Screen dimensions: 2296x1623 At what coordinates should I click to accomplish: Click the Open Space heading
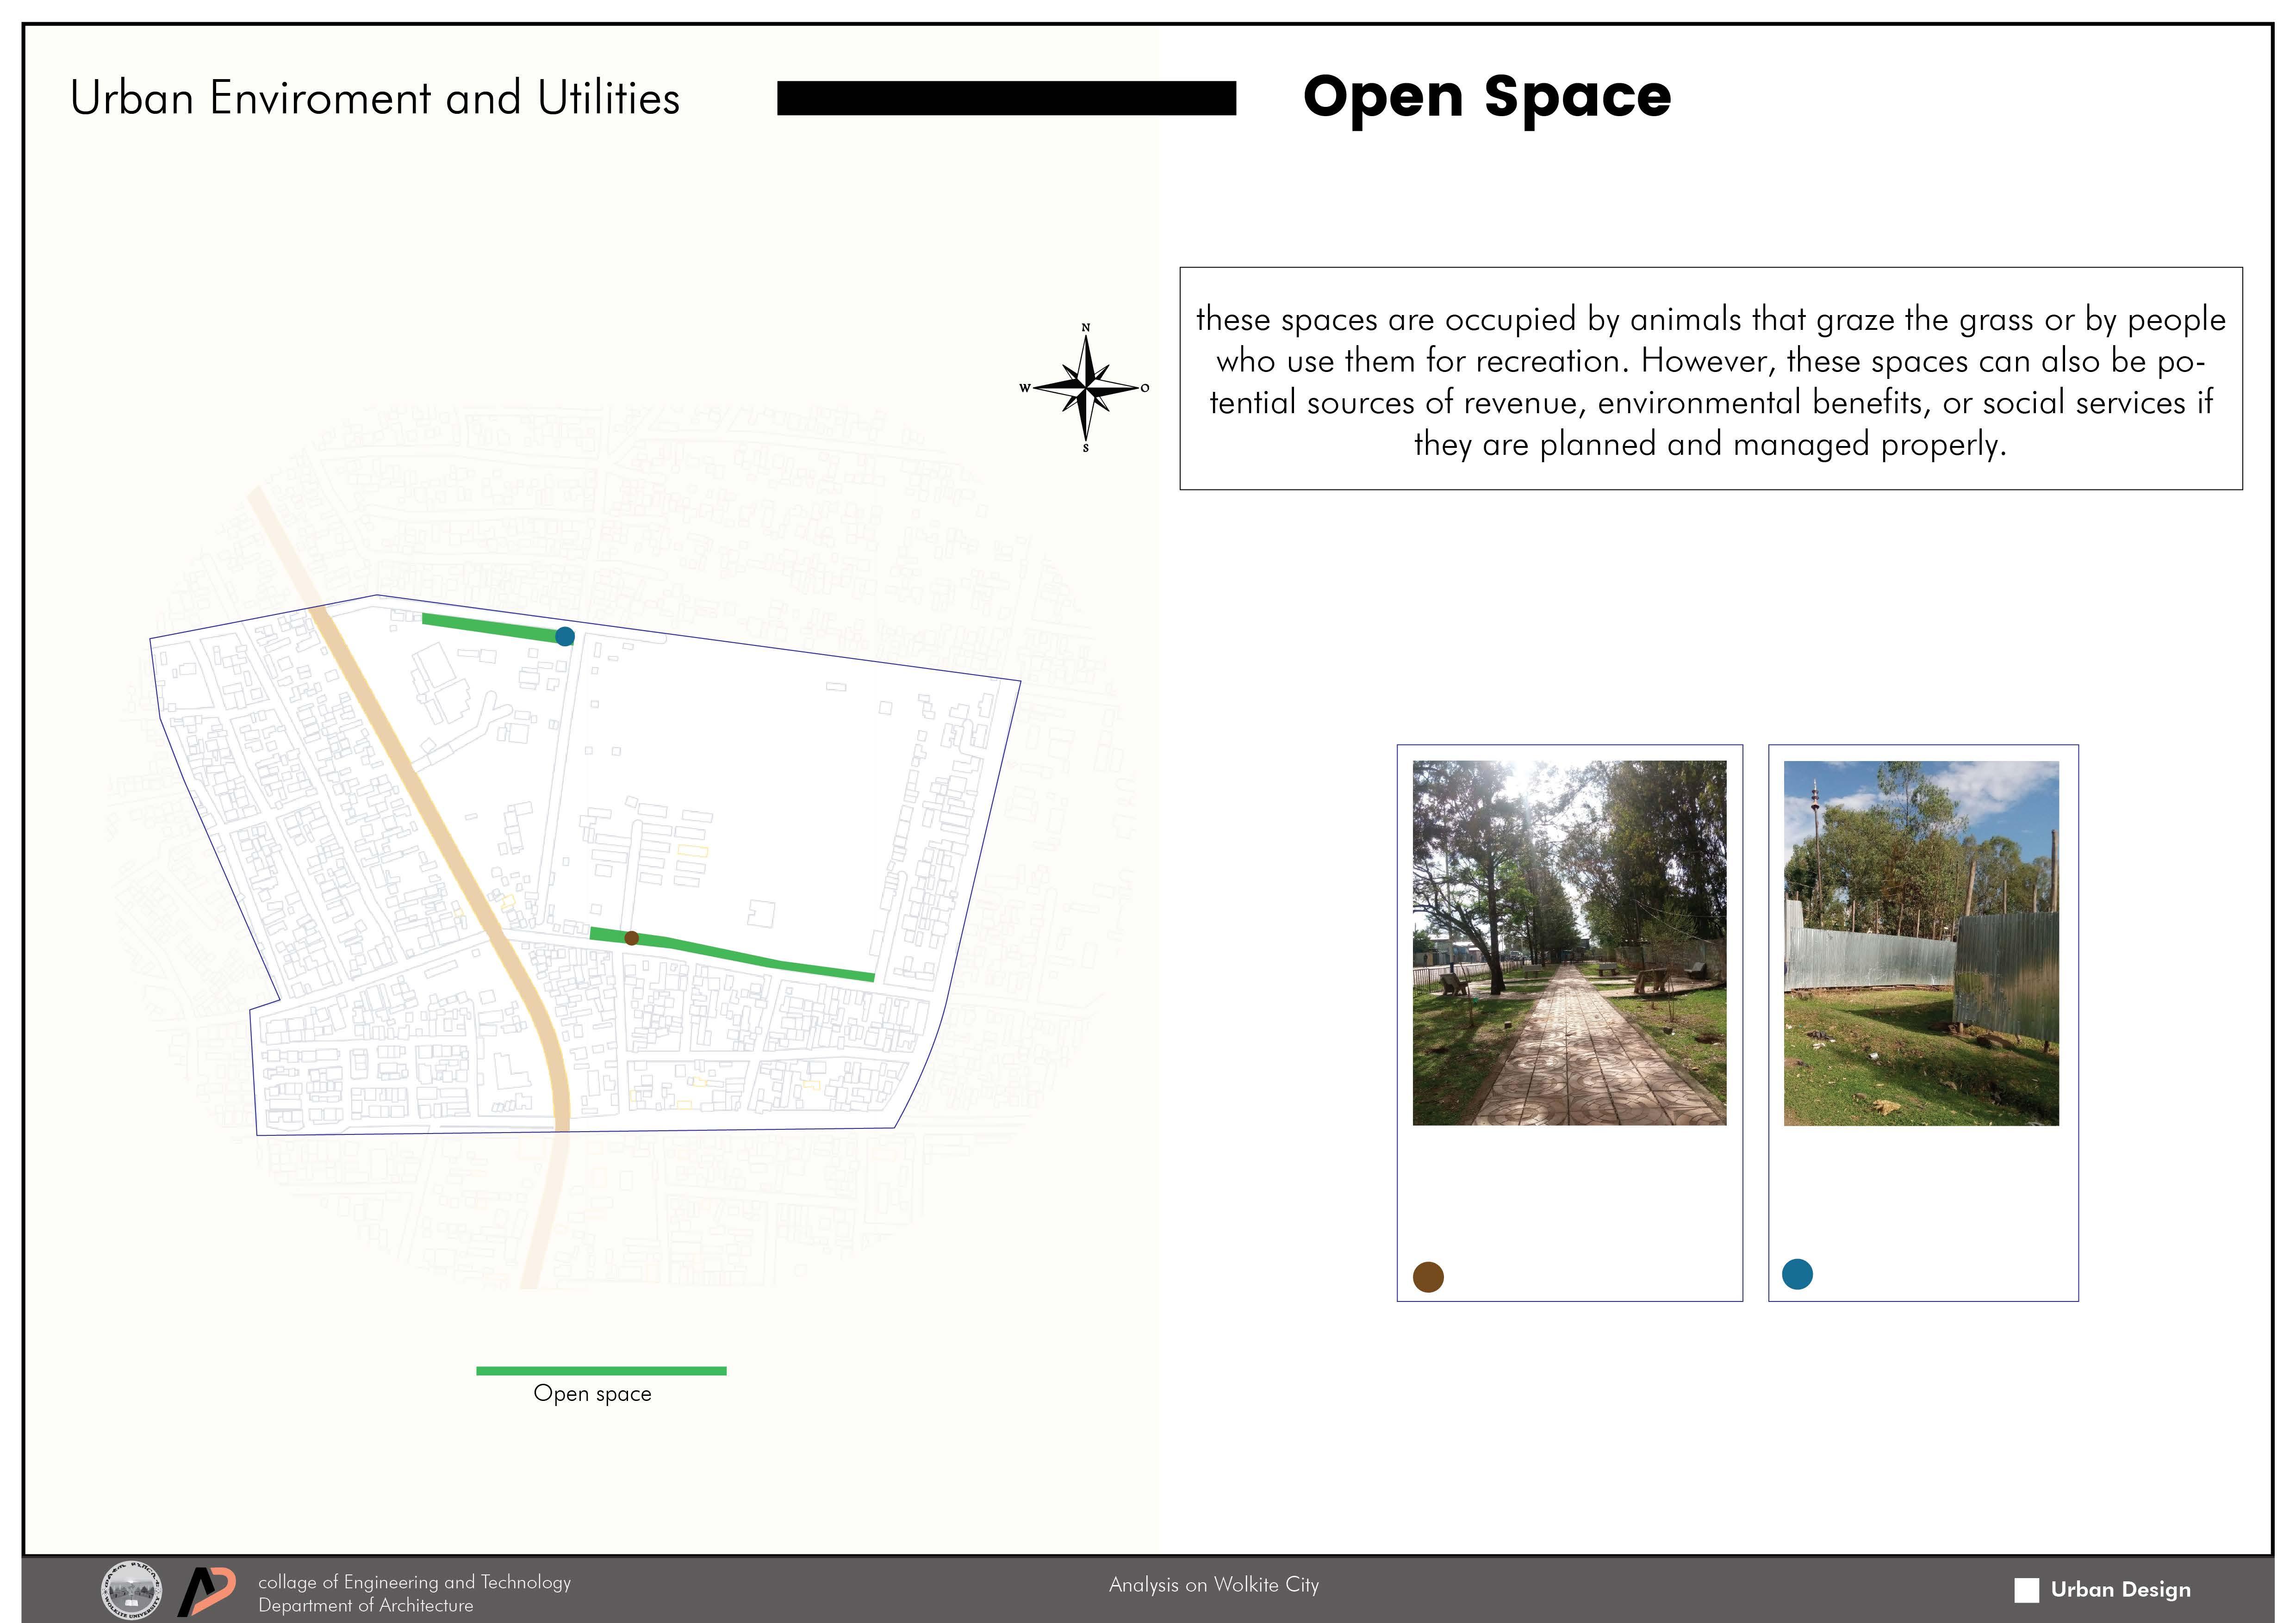1486,98
